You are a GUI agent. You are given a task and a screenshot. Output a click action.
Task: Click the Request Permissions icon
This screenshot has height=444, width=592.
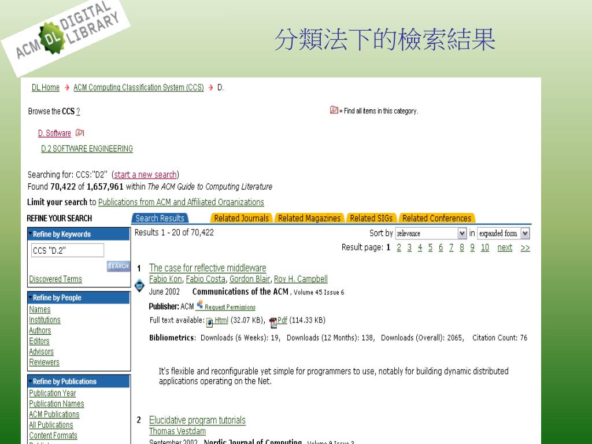(199, 304)
